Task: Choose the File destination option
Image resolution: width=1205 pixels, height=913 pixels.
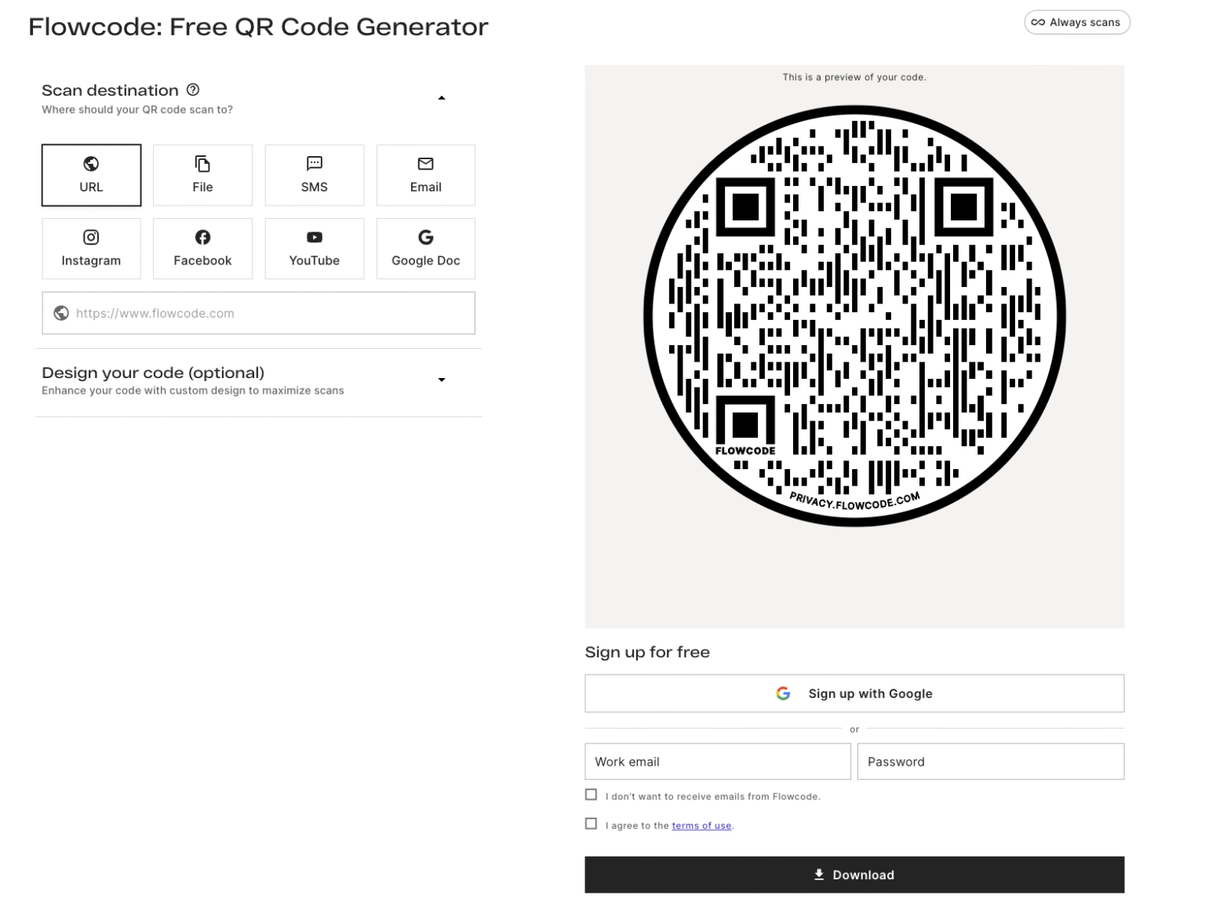Action: tap(202, 174)
